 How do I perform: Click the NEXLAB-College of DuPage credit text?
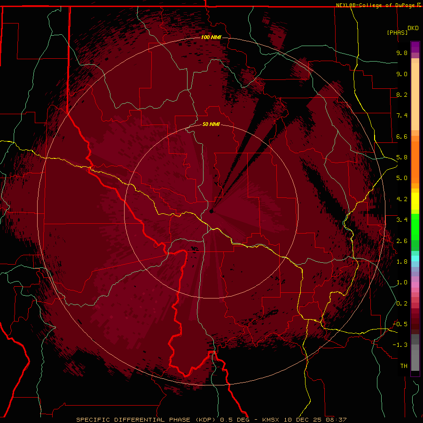[376, 5]
